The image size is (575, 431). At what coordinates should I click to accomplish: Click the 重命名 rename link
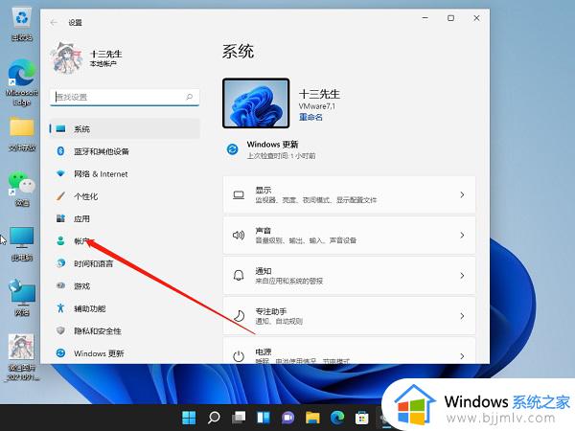pos(310,117)
